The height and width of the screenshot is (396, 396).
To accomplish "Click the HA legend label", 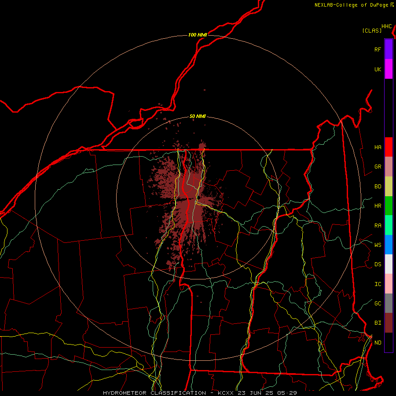I will [x=378, y=147].
